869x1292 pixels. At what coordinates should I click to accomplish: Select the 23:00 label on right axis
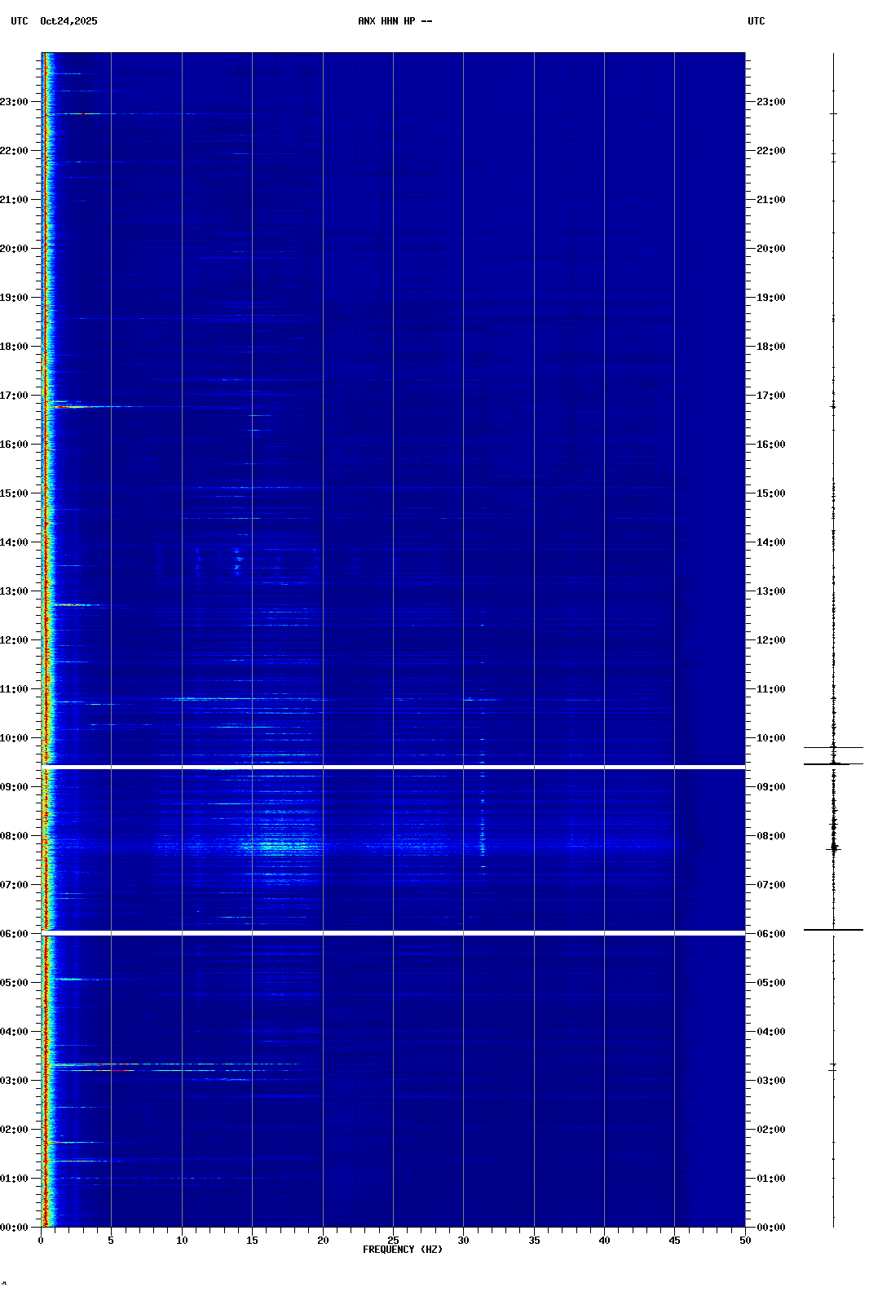[770, 102]
